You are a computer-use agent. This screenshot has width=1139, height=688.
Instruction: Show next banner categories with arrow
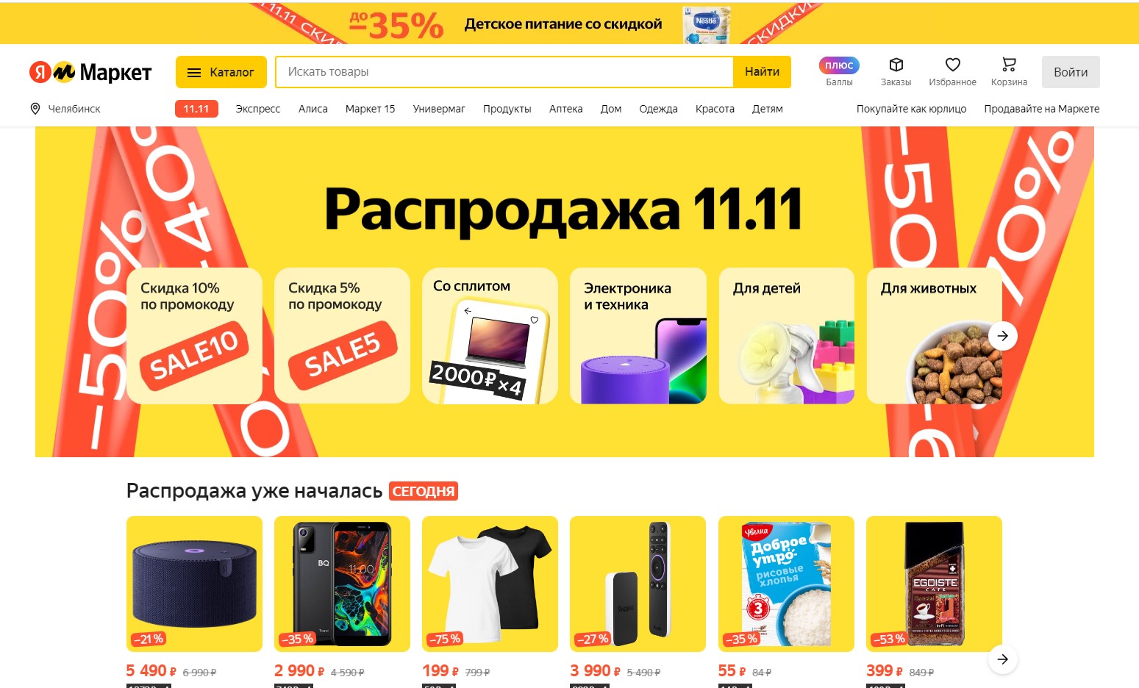1002,336
